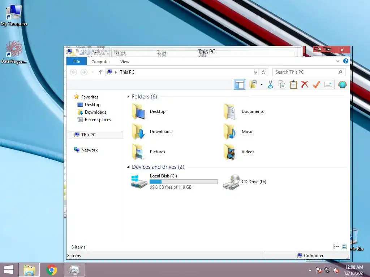Click the orange checkmark Properties icon
This screenshot has width=370, height=277.
pyautogui.click(x=316, y=84)
